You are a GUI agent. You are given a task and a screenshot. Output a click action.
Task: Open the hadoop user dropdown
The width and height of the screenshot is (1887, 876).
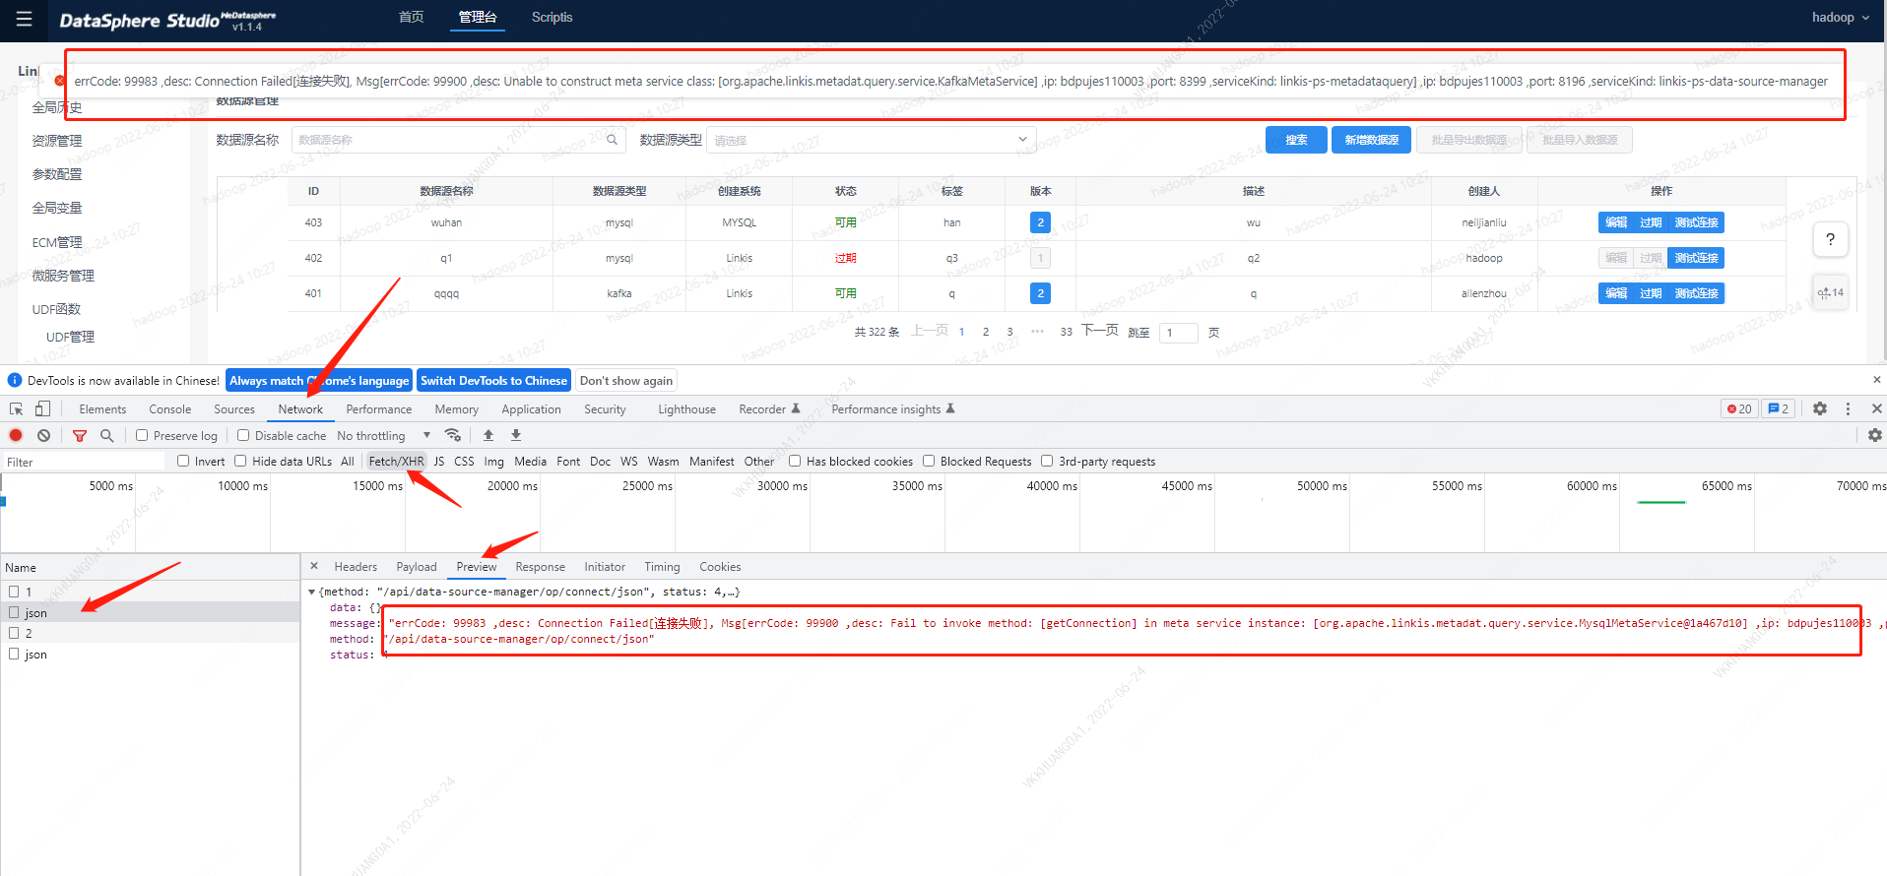point(1839,18)
